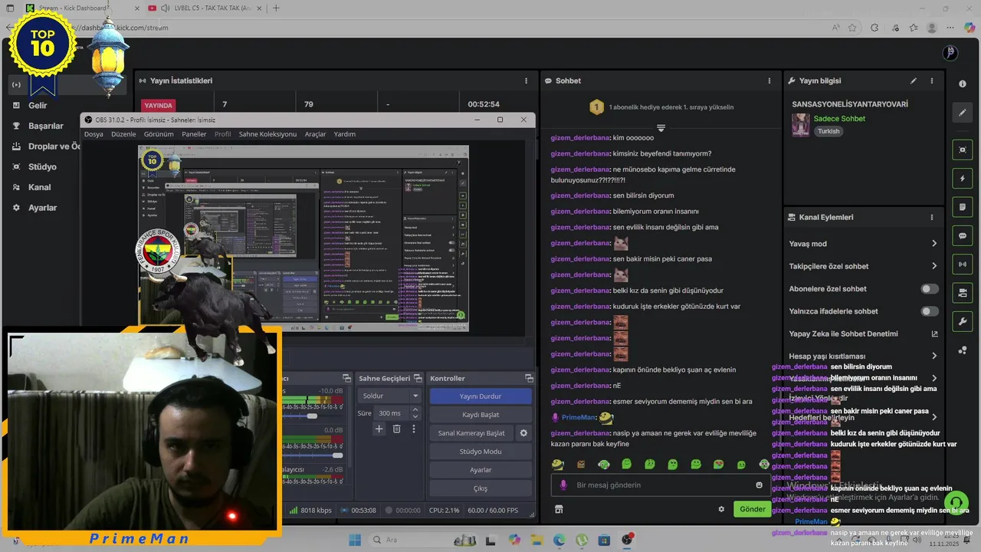Click the chat bubble icon in right sidebar
Viewport: 981px width, 552px height.
(963, 235)
